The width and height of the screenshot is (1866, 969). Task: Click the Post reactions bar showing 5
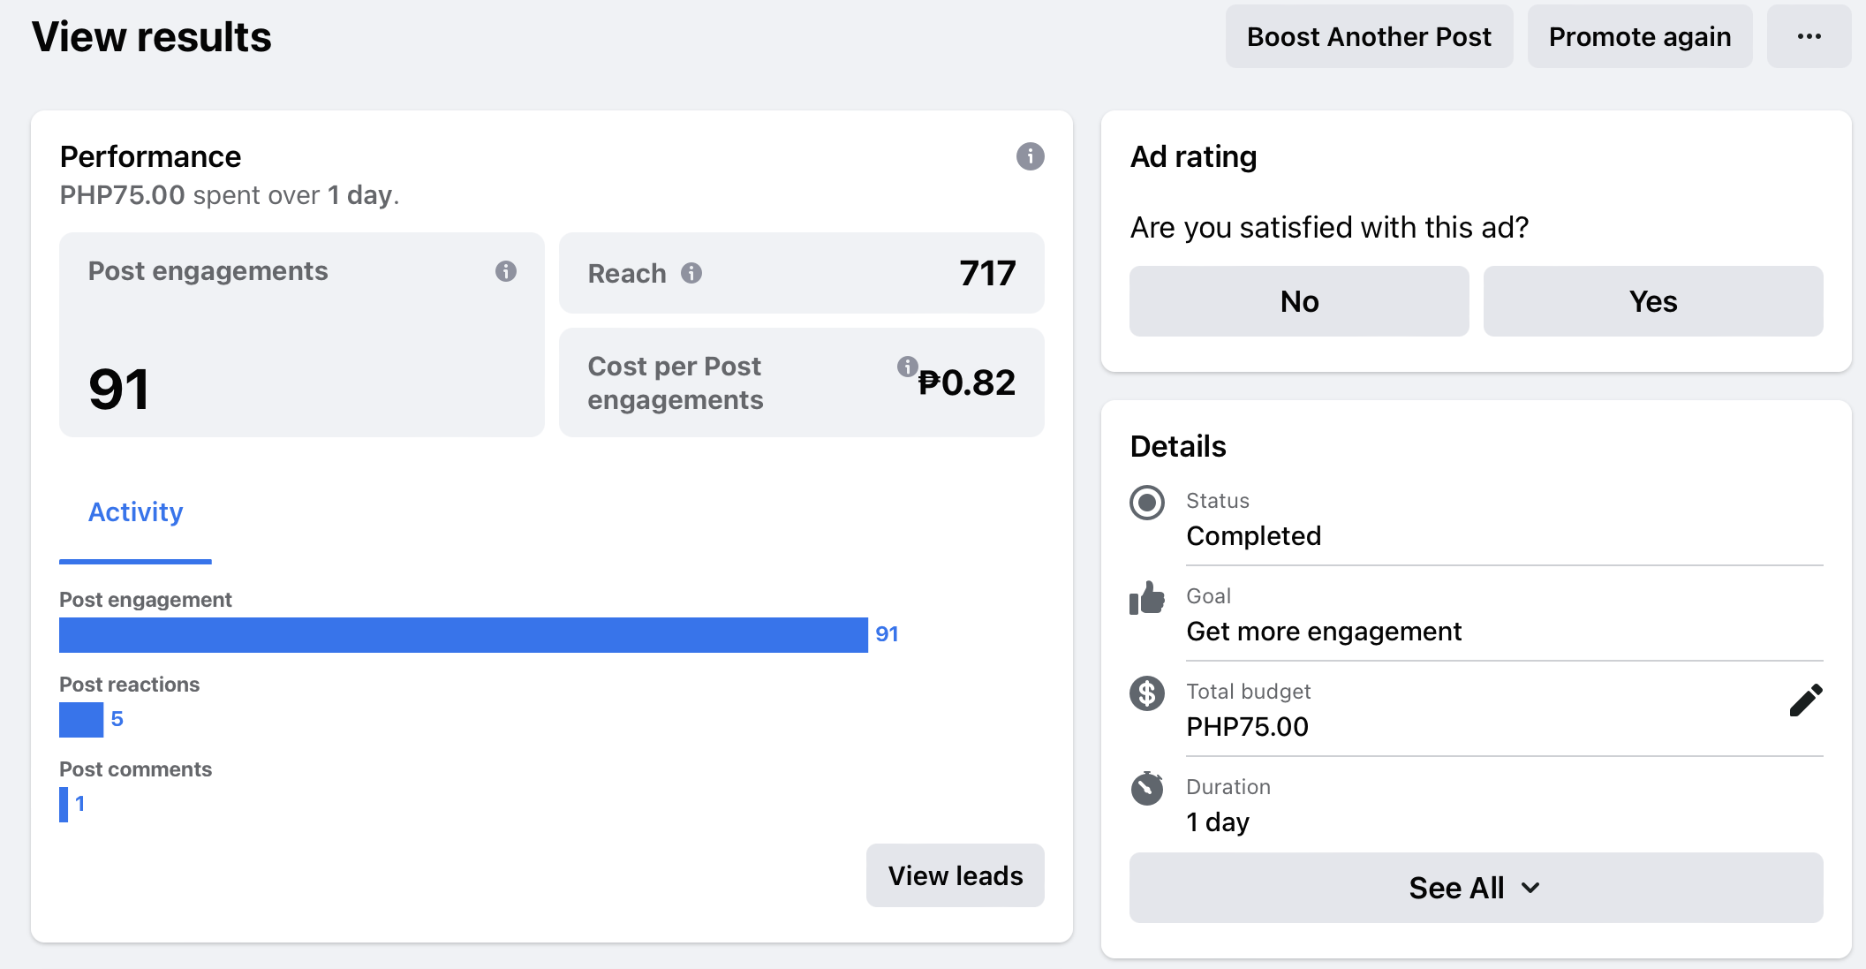pos(81,720)
